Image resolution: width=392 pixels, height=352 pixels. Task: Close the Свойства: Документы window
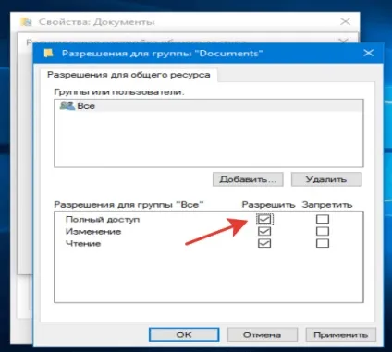(345, 21)
